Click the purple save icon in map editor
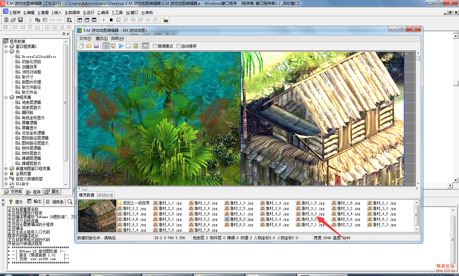Screen dimensions: 459x276 [96, 46]
